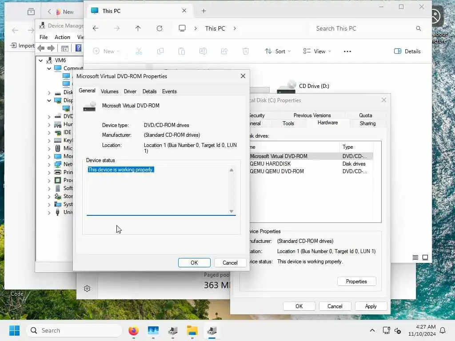Open the Events tab in DVD-ROM Properties
The height and width of the screenshot is (341, 455).
click(169, 91)
